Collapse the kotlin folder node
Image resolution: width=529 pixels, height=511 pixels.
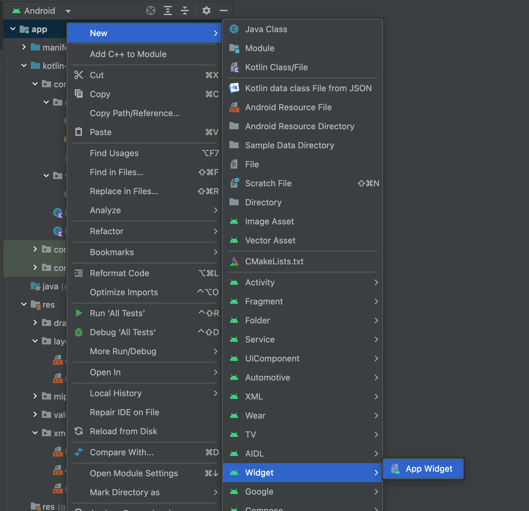24,66
